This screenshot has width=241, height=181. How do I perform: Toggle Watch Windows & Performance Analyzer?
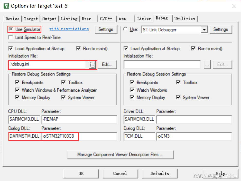(17, 90)
